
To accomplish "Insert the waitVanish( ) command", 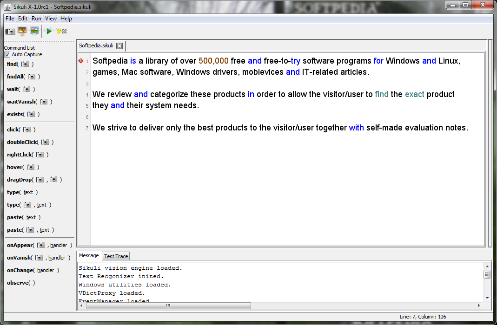I will click(29, 102).
